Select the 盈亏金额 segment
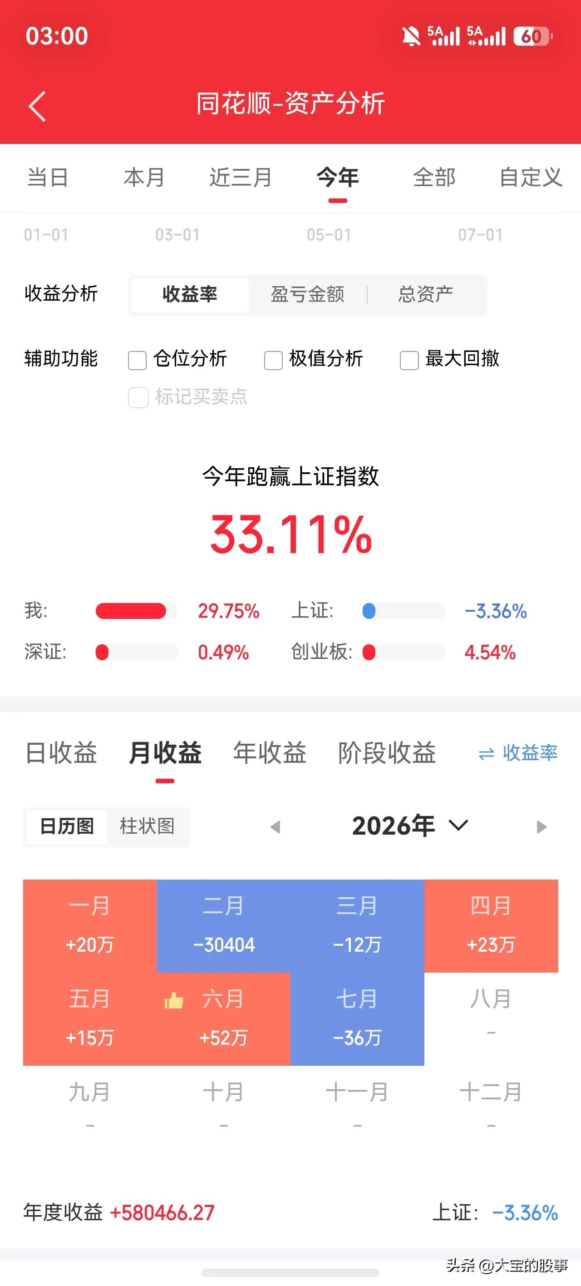 (x=307, y=295)
